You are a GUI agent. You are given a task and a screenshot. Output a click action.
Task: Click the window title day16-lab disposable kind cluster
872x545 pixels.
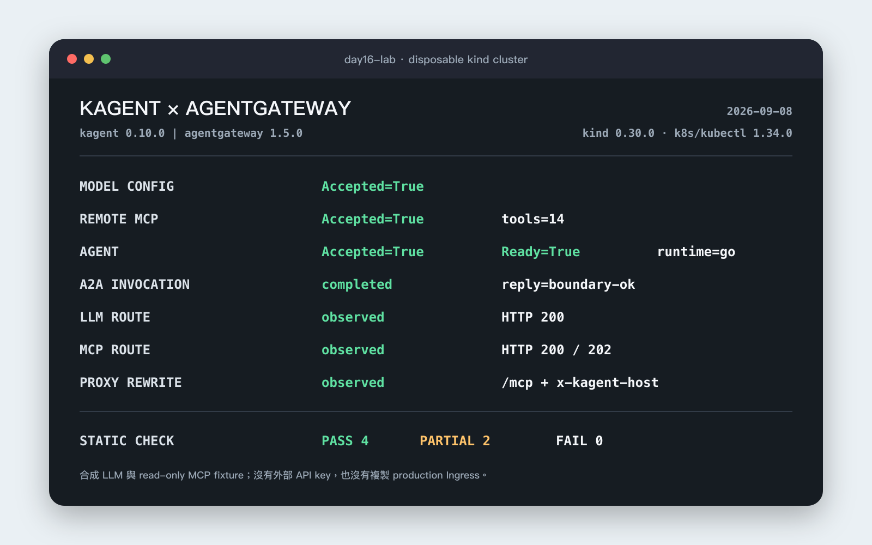pos(436,59)
